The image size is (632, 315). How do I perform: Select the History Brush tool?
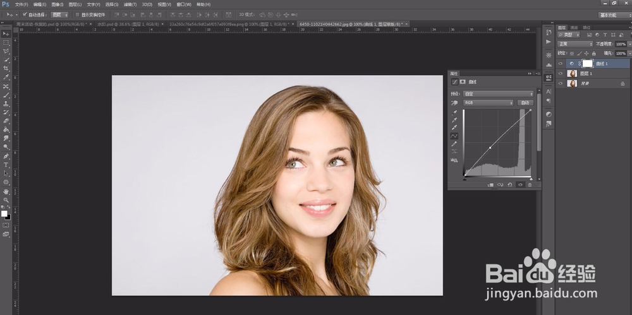[6, 112]
